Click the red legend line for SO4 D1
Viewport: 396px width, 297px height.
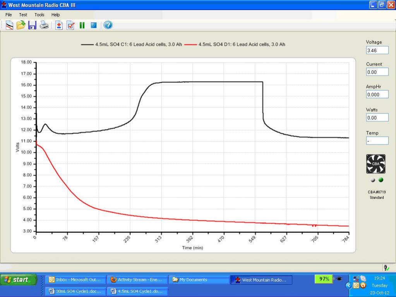190,45
